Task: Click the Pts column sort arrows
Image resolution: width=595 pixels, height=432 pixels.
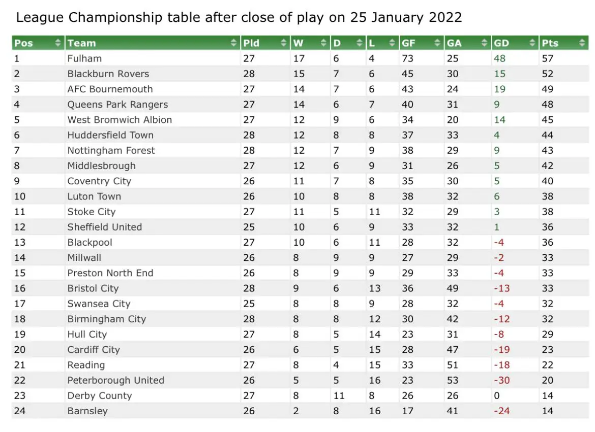Action: [x=582, y=43]
